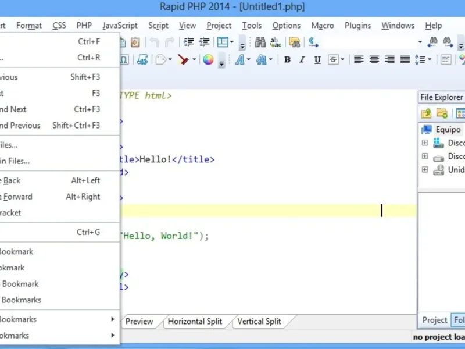Click the layout panels icon
Viewport: 465px width, 349px height.
click(223, 42)
